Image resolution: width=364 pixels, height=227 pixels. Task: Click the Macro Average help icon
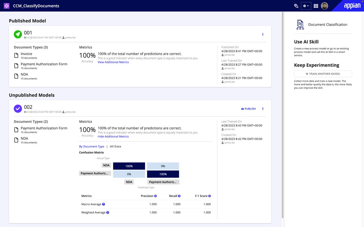[x=103, y=204]
